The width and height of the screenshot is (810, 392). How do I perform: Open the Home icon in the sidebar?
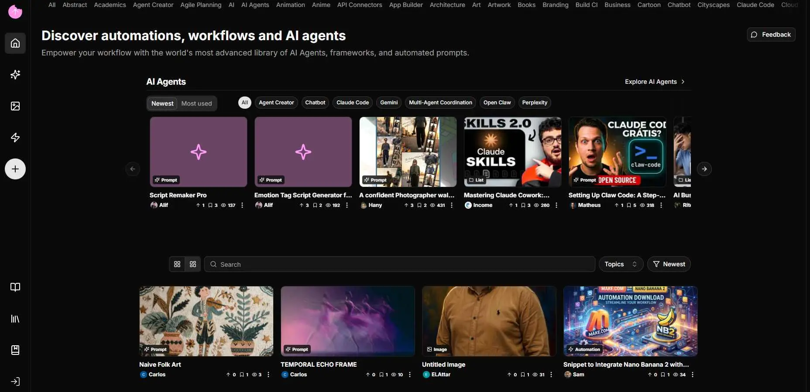pos(15,43)
